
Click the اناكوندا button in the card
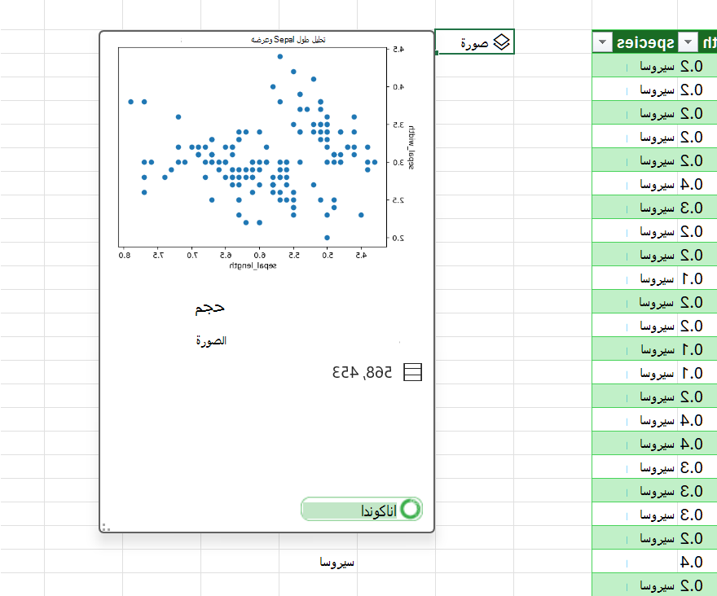[361, 509]
